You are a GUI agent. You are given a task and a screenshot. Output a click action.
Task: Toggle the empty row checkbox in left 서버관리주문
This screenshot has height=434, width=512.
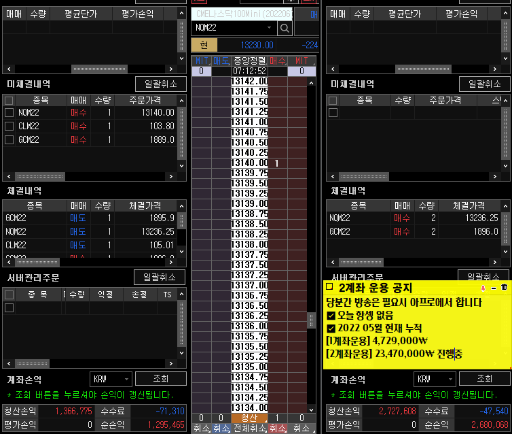[x=9, y=307]
